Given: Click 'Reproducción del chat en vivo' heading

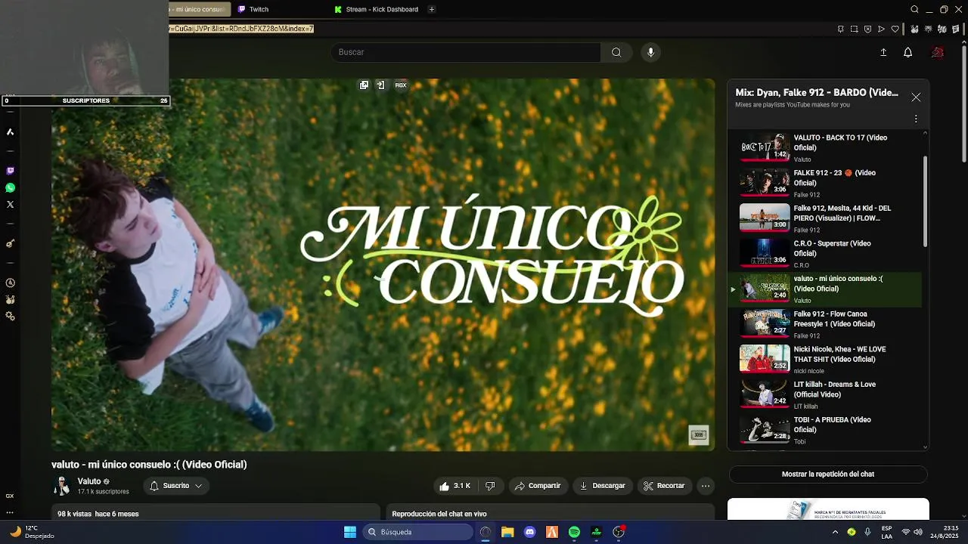Looking at the screenshot, I should point(439,514).
